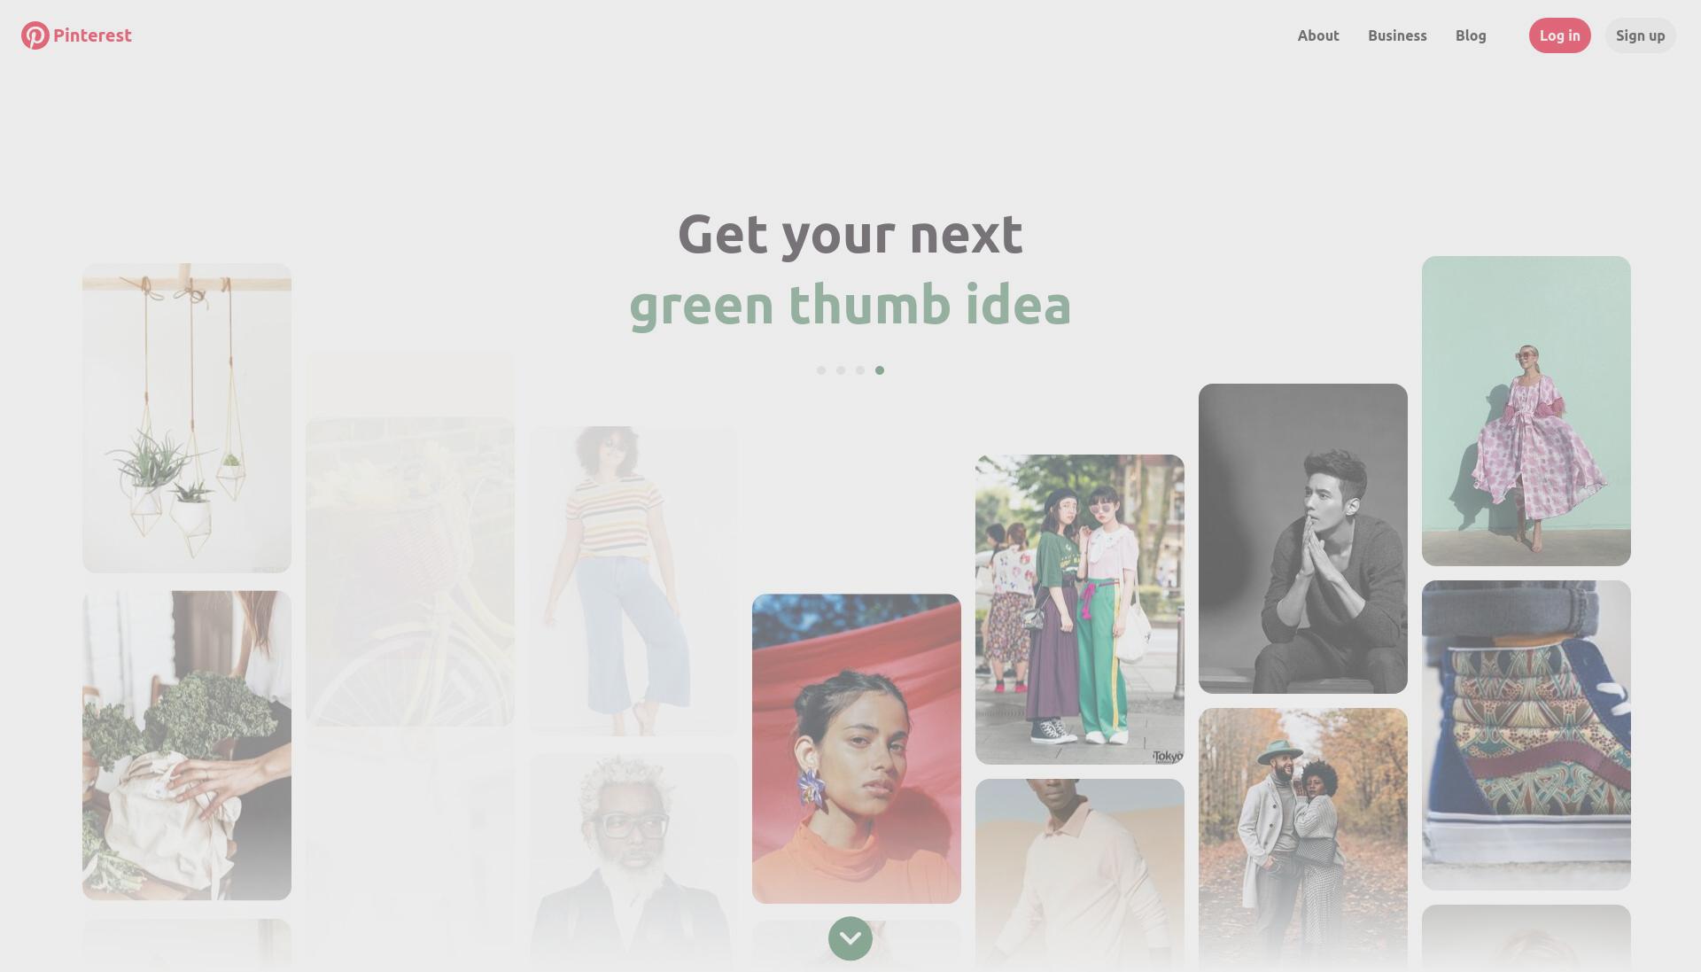Open the black-and-white man portrait
Screen dimensions: 1701x972
1303,539
